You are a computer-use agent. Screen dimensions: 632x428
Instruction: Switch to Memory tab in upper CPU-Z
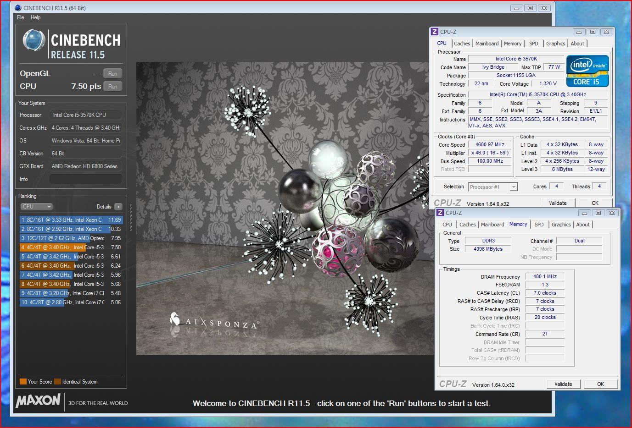tap(513, 44)
